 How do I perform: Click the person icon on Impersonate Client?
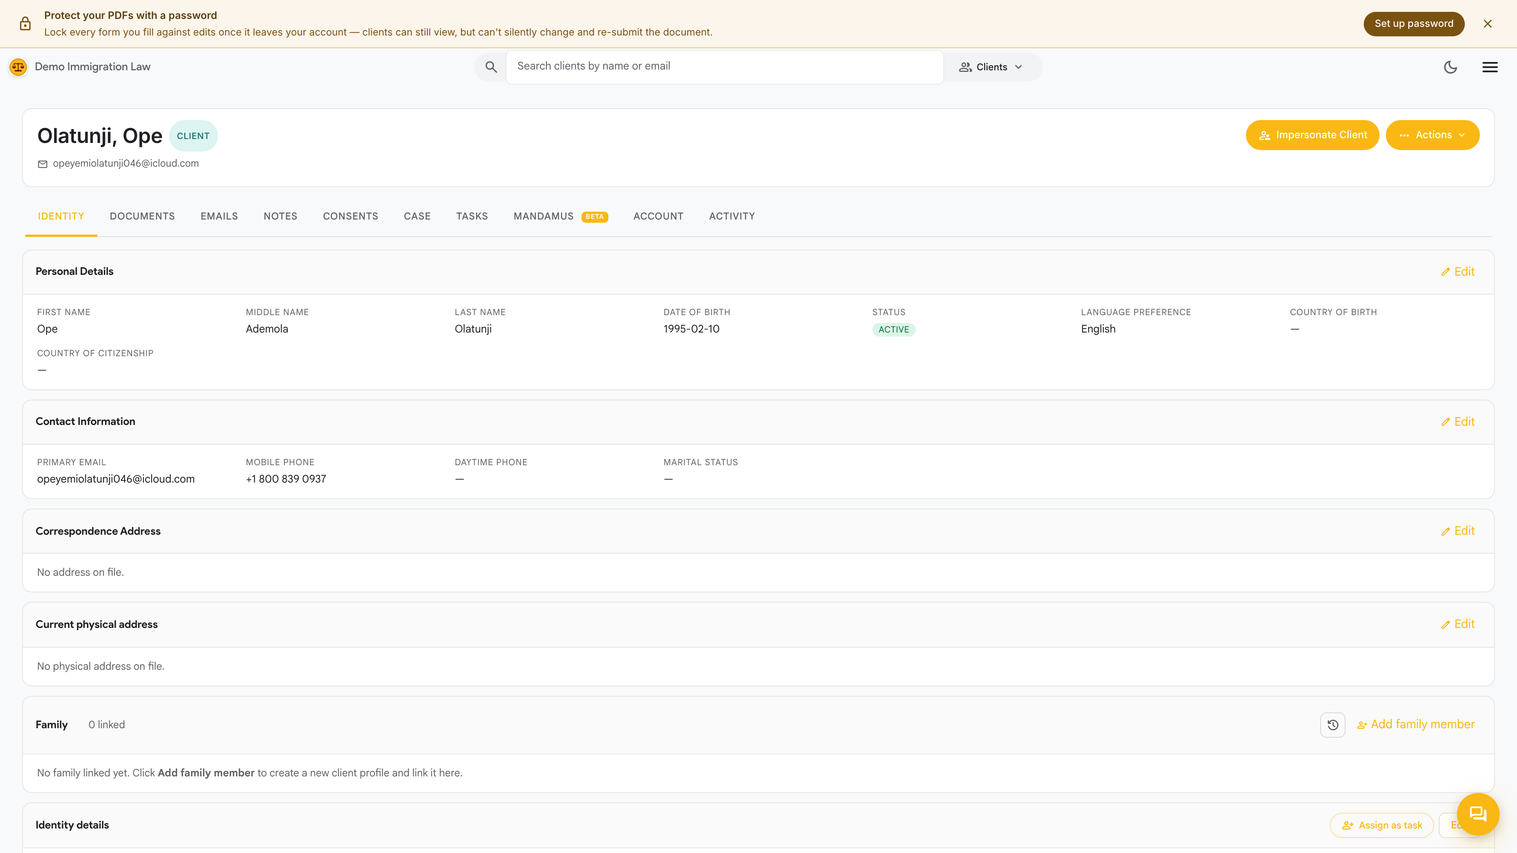click(x=1264, y=135)
